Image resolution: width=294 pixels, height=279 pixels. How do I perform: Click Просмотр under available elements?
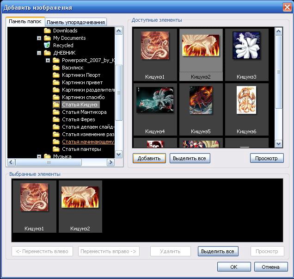pyautogui.click(x=267, y=158)
